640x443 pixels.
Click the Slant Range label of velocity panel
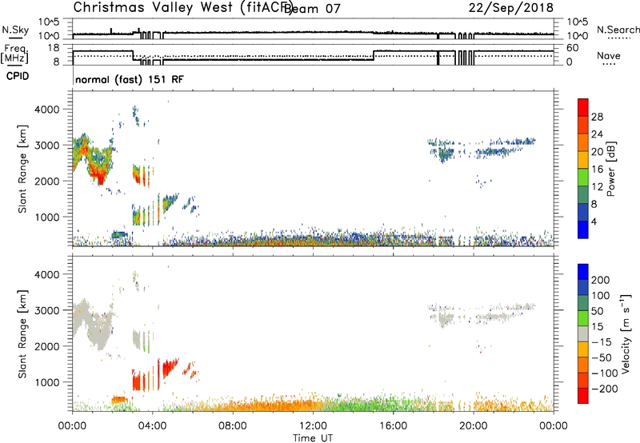22,334
